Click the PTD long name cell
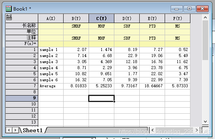The image size is (215, 139). pos(152,26)
